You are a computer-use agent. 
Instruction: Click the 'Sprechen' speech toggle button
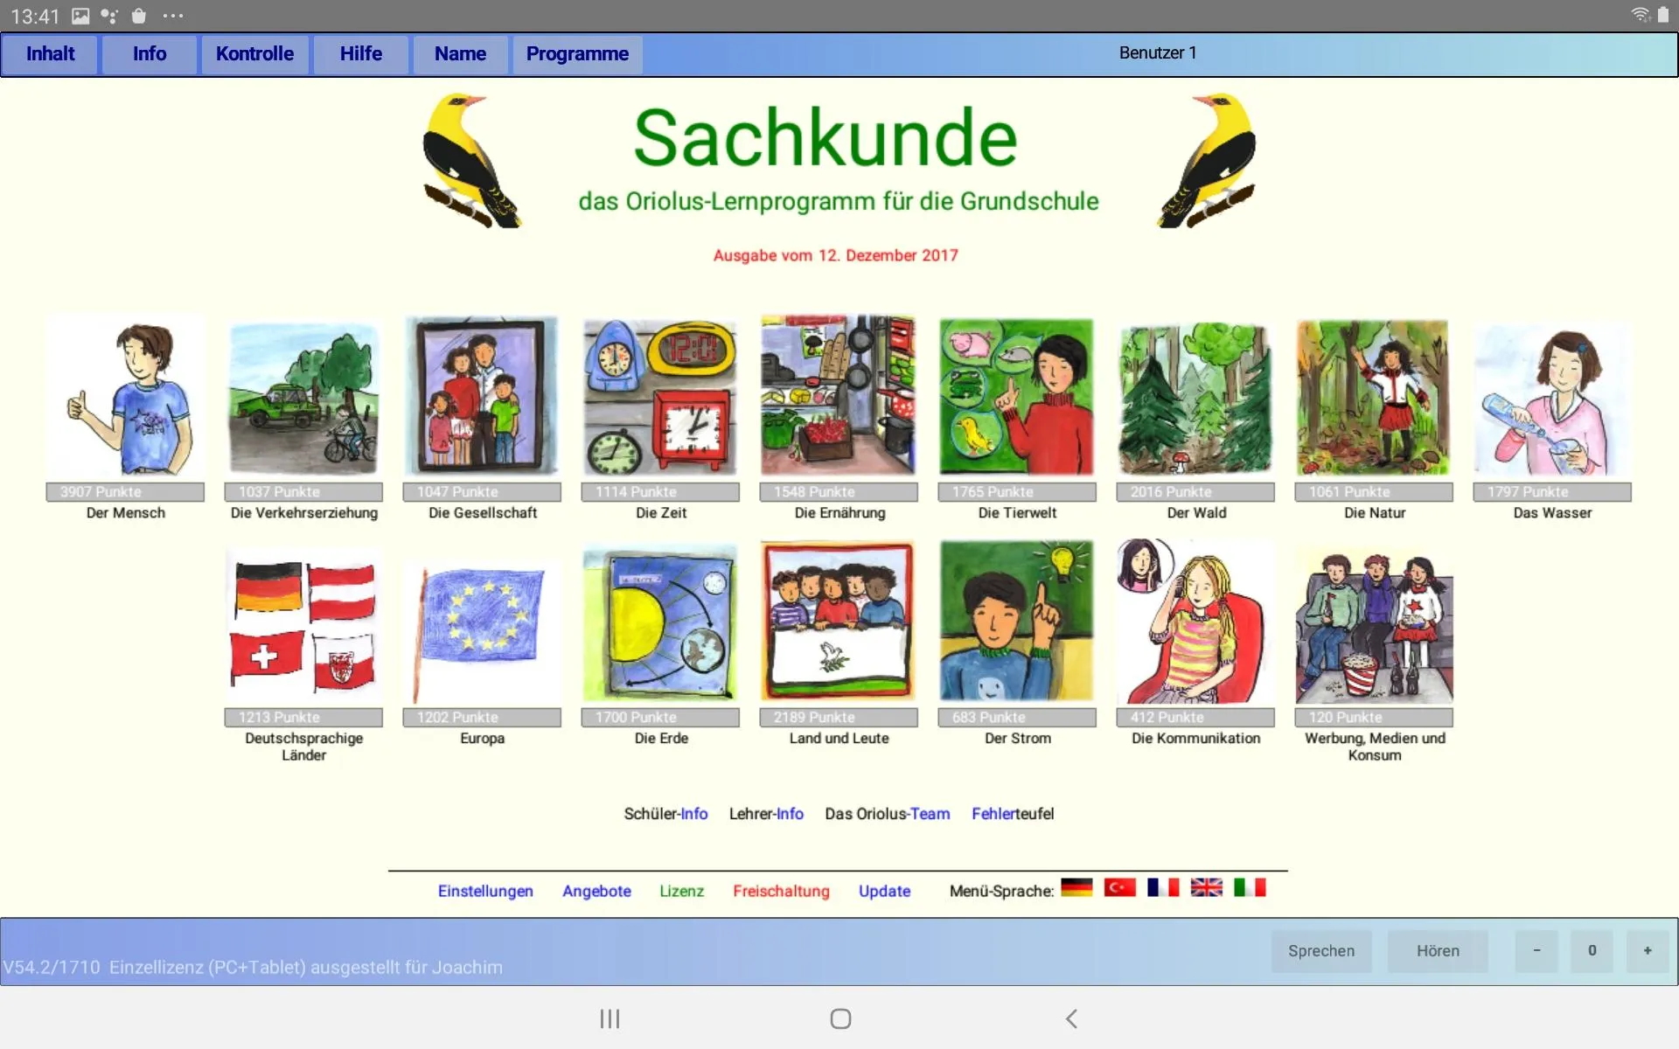(x=1321, y=950)
